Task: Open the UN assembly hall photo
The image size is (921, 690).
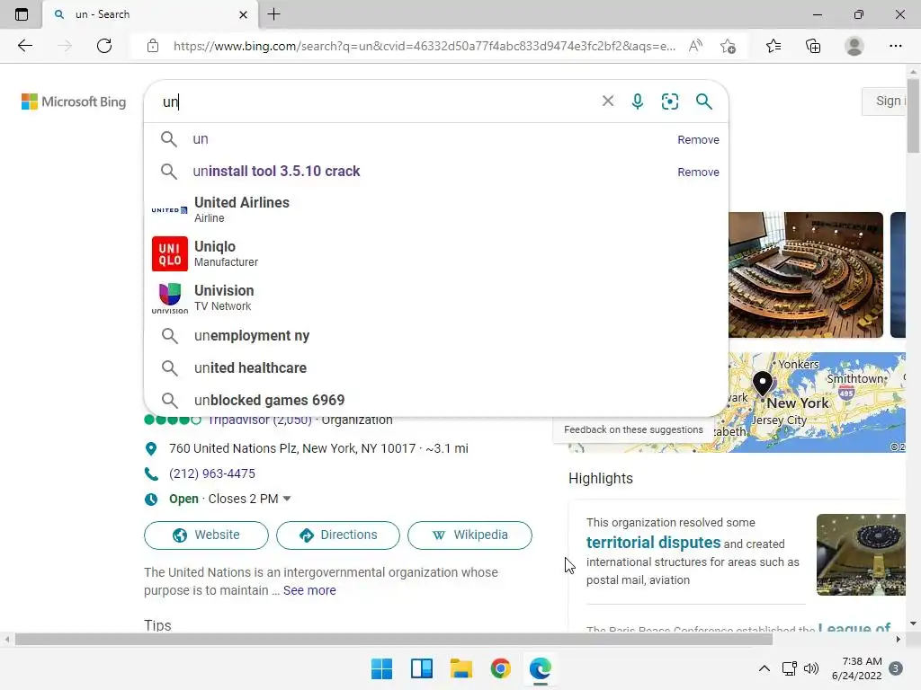Action: tap(805, 275)
